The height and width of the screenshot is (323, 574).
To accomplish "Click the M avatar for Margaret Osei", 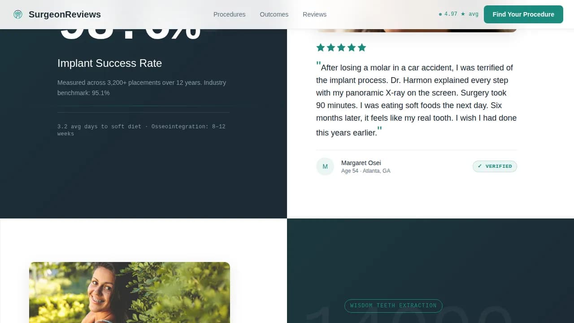I will [325, 166].
